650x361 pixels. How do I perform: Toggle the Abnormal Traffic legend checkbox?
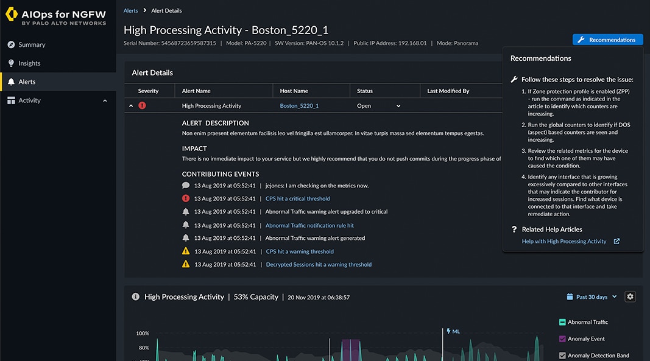pos(562,322)
